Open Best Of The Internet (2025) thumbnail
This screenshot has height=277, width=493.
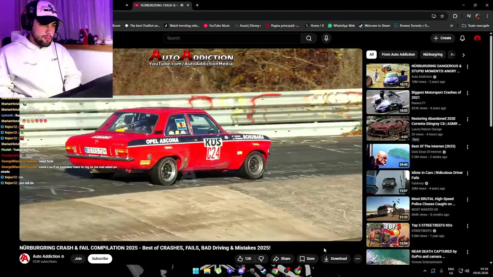tap(388, 156)
